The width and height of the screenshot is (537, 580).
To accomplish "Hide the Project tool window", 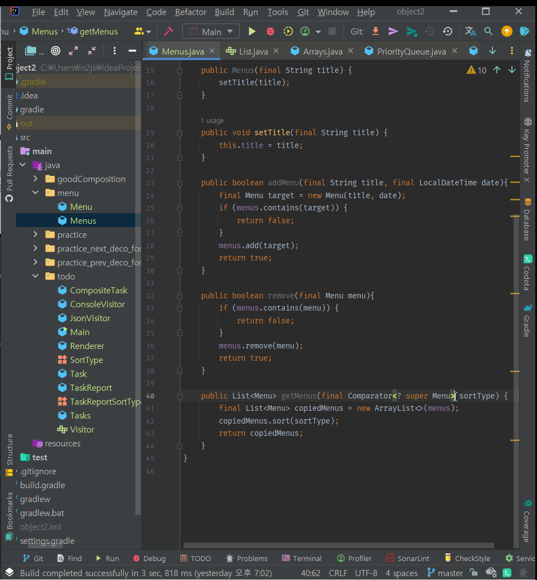I will tap(132, 51).
